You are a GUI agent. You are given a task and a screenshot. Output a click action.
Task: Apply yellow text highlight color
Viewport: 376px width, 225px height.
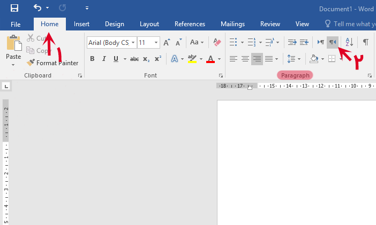tap(192, 59)
